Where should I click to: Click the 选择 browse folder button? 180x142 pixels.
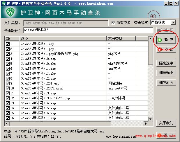[x=166, y=30]
